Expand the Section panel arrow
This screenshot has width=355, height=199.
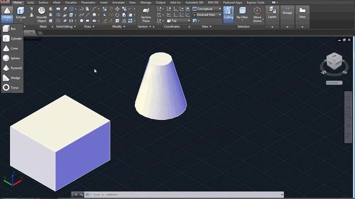[150, 27]
